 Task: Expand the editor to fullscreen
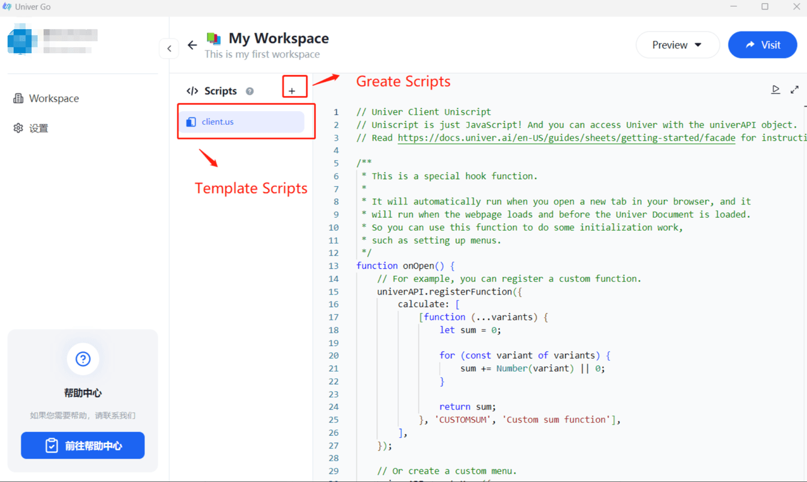(794, 90)
